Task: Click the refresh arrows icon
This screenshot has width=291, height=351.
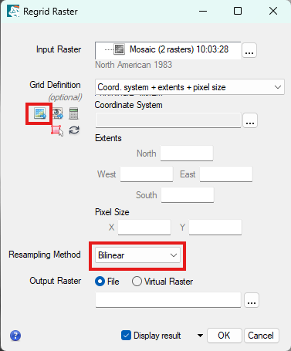Action: (x=74, y=130)
